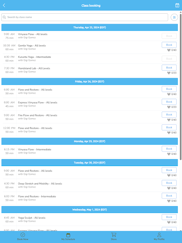Select the Tuesday, Apr 30, 2024 date header
182x243 pixels.
(x=90, y=163)
